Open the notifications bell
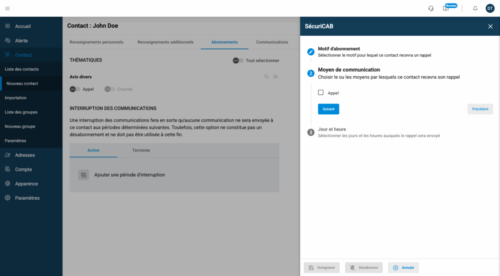This screenshot has width=500, height=276. point(475,8)
